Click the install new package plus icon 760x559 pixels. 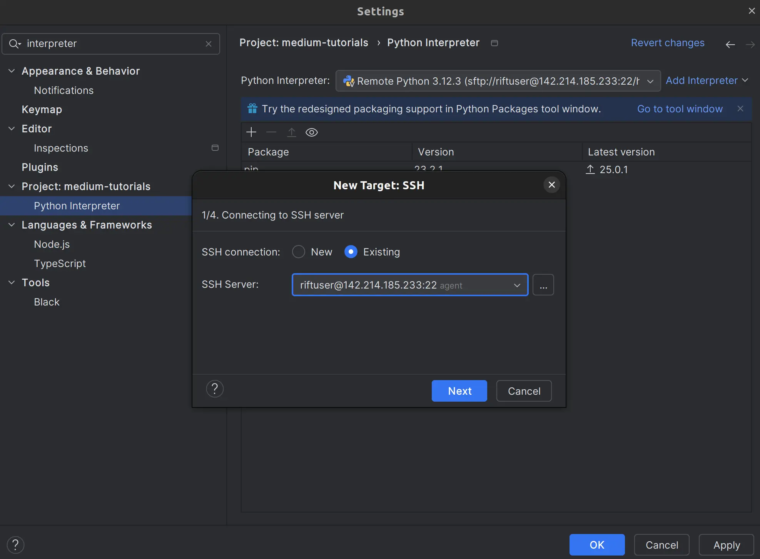coord(251,132)
